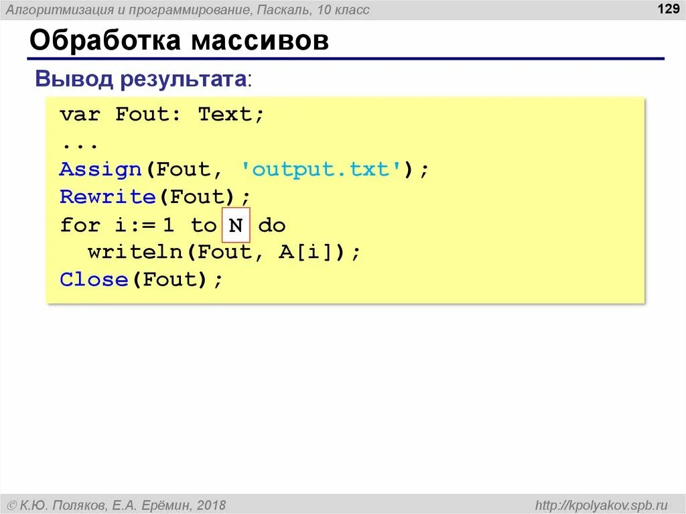Select the ellipsis line '...' in the code
The height and width of the screenshot is (514, 686).
(x=80, y=146)
